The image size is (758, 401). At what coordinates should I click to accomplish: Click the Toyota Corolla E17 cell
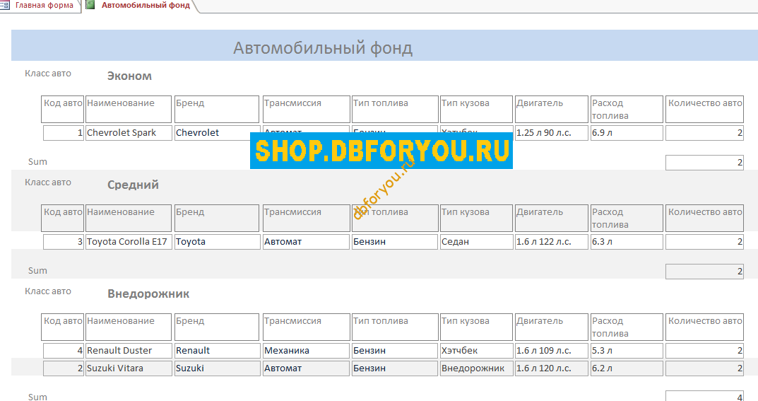click(129, 242)
